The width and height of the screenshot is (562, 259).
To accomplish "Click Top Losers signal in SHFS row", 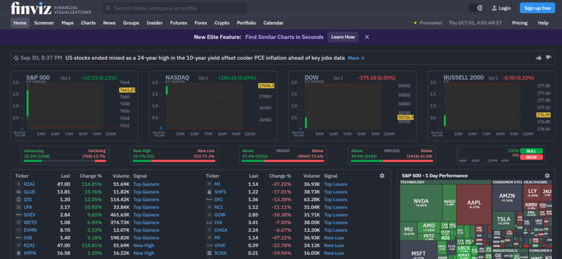I will [336, 192].
